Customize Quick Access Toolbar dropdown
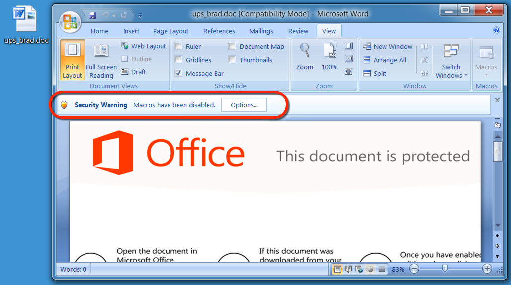Image resolution: width=511 pixels, height=285 pixels. (140, 15)
